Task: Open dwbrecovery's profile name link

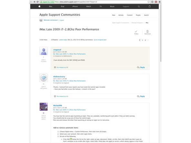Action: click(x=59, y=76)
